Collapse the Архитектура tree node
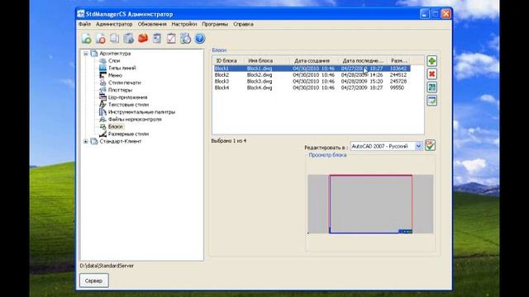 [x=86, y=54]
